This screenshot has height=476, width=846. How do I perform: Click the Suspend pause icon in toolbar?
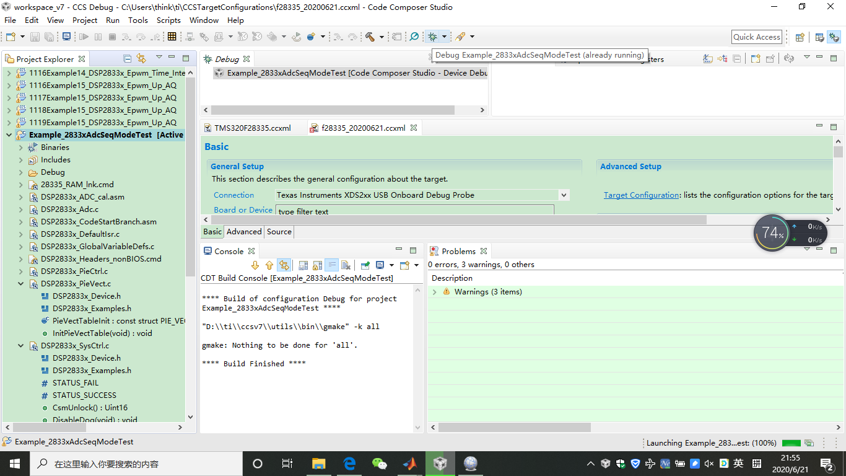98,37
